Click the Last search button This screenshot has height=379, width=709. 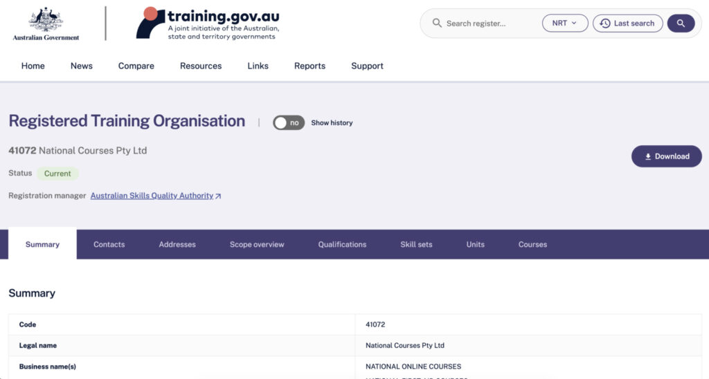(627, 23)
